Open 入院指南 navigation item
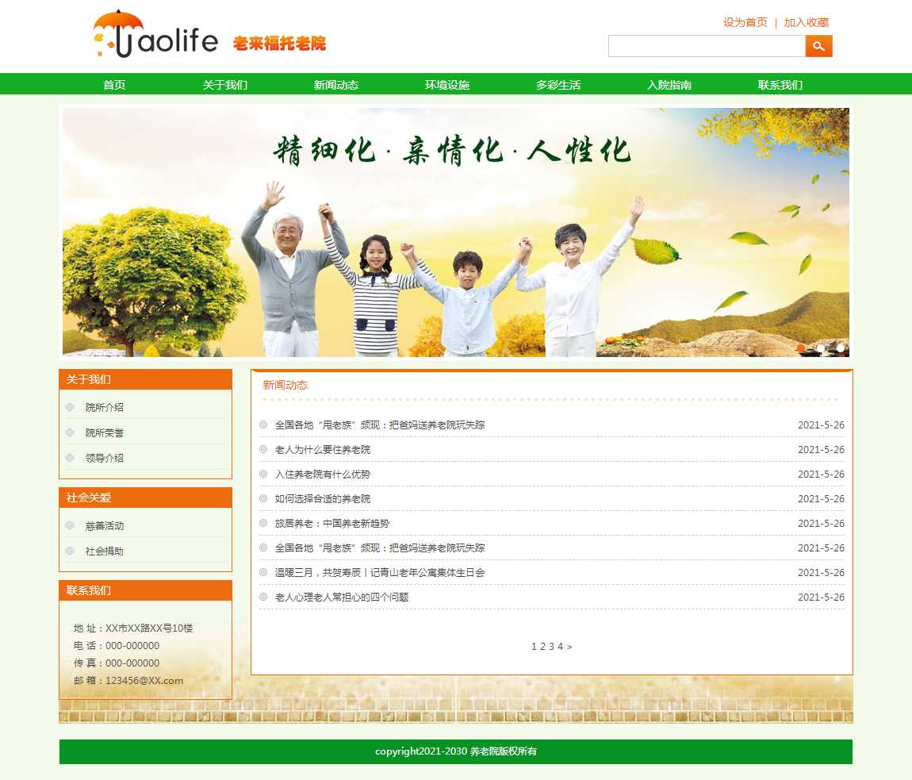 click(669, 85)
